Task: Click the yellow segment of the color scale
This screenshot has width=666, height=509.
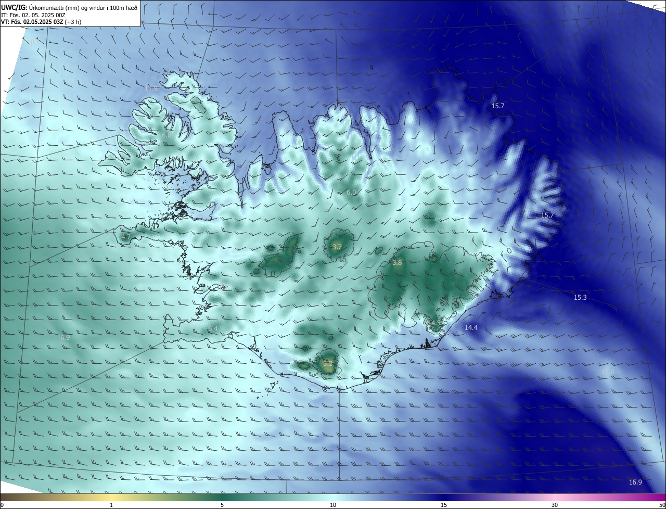Action: click(112, 497)
